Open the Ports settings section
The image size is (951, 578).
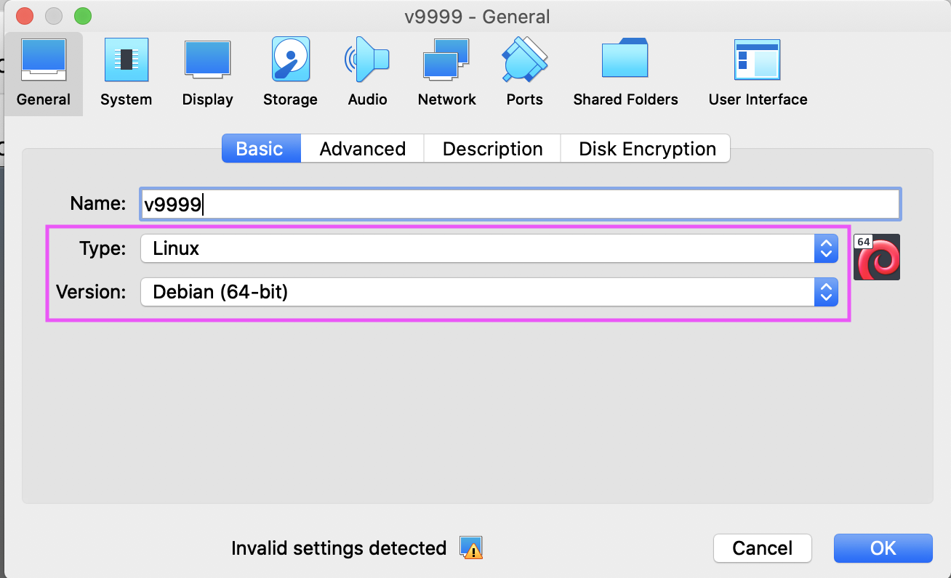pyautogui.click(x=524, y=73)
